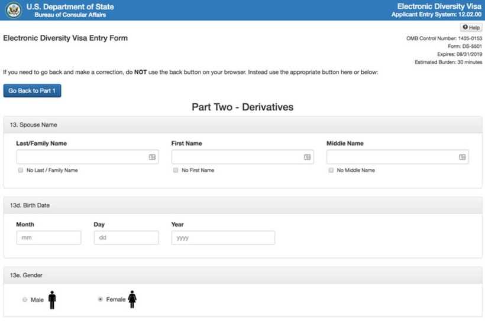Screen dimensions: 485x321
Task: Select the birth Day dd field
Action: pyautogui.click(x=126, y=238)
